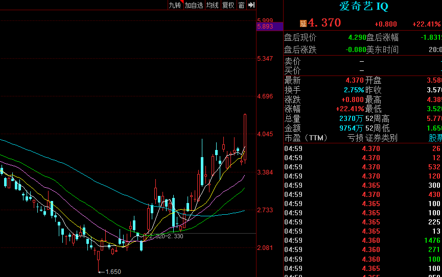Click the 5.347 price axis label
Viewport: 442px width, 277px height.
coord(265,59)
